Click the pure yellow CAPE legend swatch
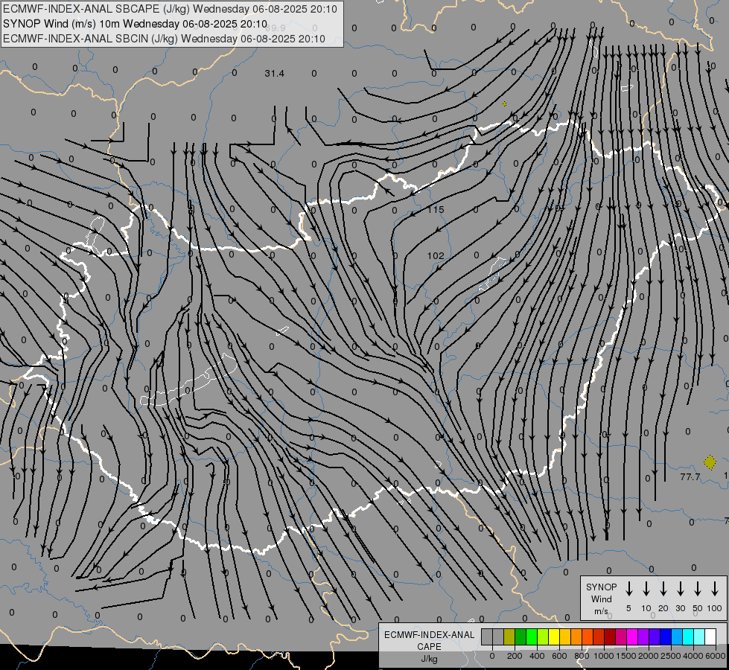Screen dimensions: 729x670 pyautogui.click(x=554, y=636)
